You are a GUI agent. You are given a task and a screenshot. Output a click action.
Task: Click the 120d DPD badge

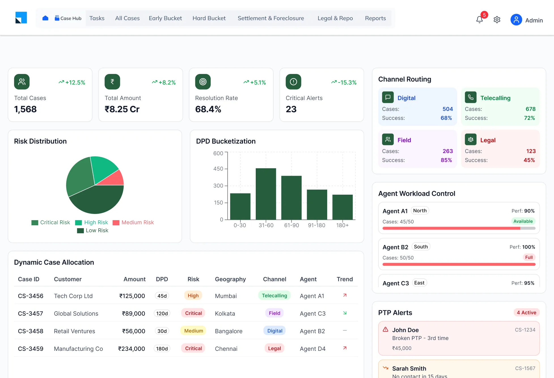coord(162,313)
